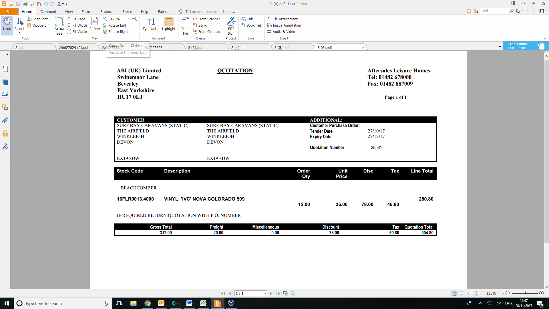This screenshot has height=309, width=549.
Task: Open the bookmarks side panel
Action: [x=5, y=69]
